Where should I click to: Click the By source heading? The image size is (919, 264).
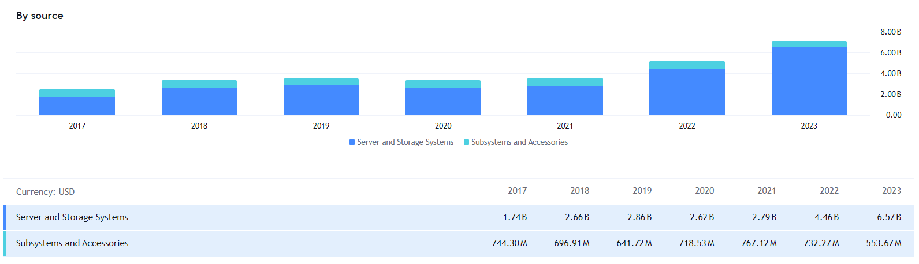point(40,16)
